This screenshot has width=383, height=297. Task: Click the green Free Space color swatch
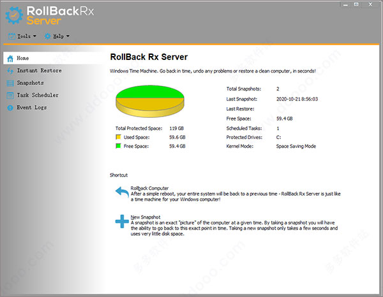(118, 146)
